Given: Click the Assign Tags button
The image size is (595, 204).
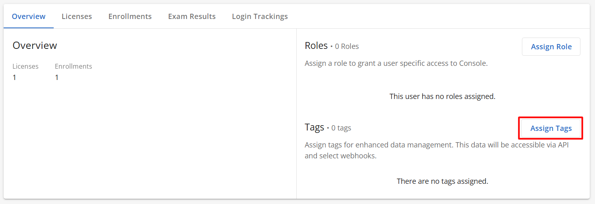Looking at the screenshot, I should [551, 128].
